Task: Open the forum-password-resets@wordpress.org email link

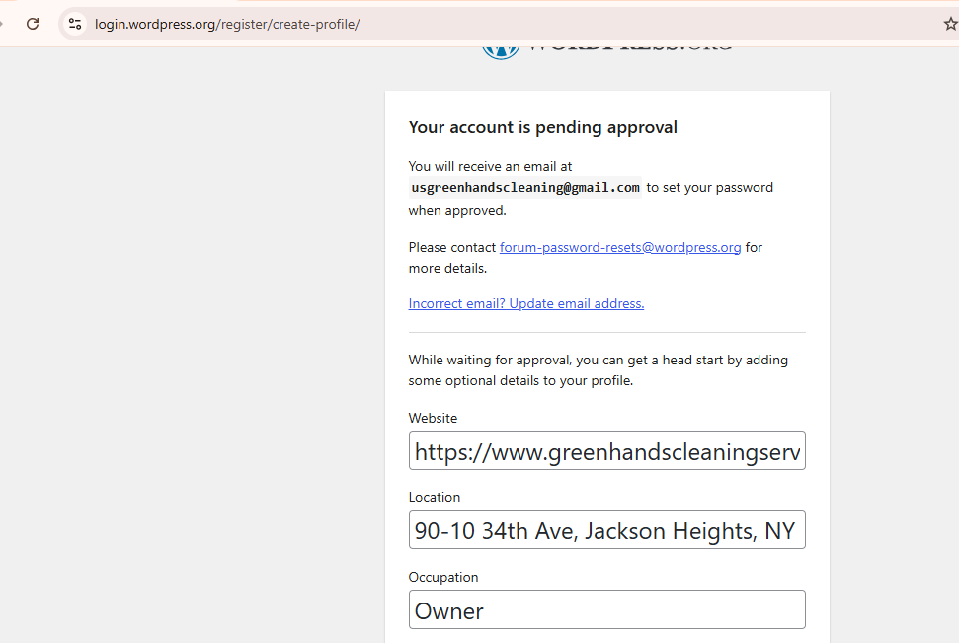Action: pyautogui.click(x=620, y=247)
